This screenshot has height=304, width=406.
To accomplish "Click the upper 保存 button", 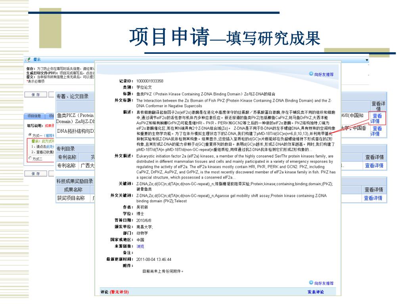I will [x=36, y=95].
